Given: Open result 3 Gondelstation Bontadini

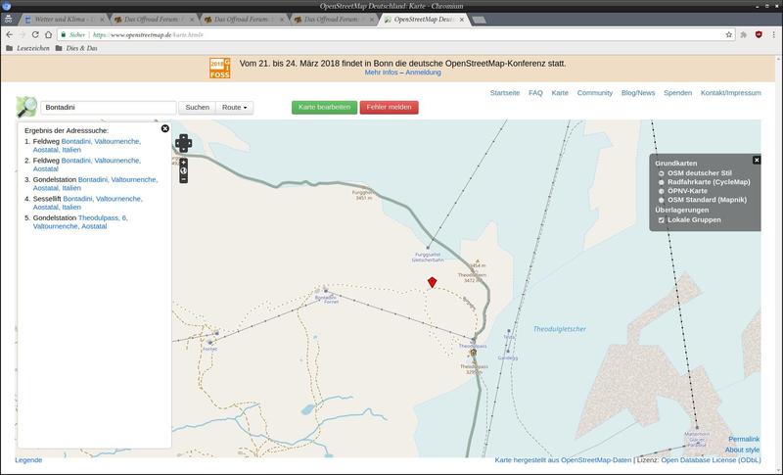Looking at the screenshot, I should [95, 184].
